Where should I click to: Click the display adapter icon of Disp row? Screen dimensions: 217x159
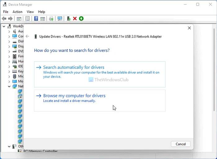click(14, 46)
